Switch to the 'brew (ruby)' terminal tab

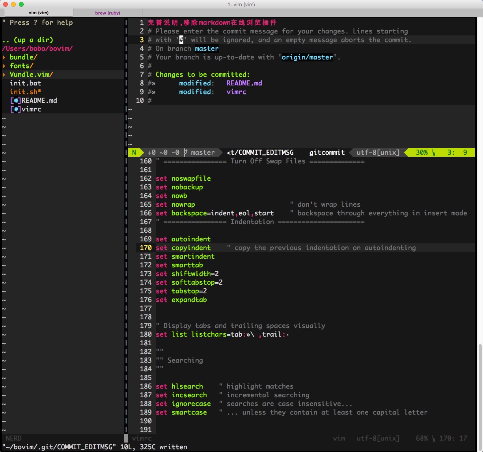[107, 12]
